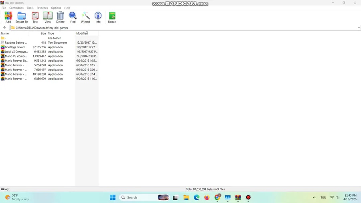Select the file sized 10,198,280
The height and width of the screenshot is (203, 361).
[39, 74]
